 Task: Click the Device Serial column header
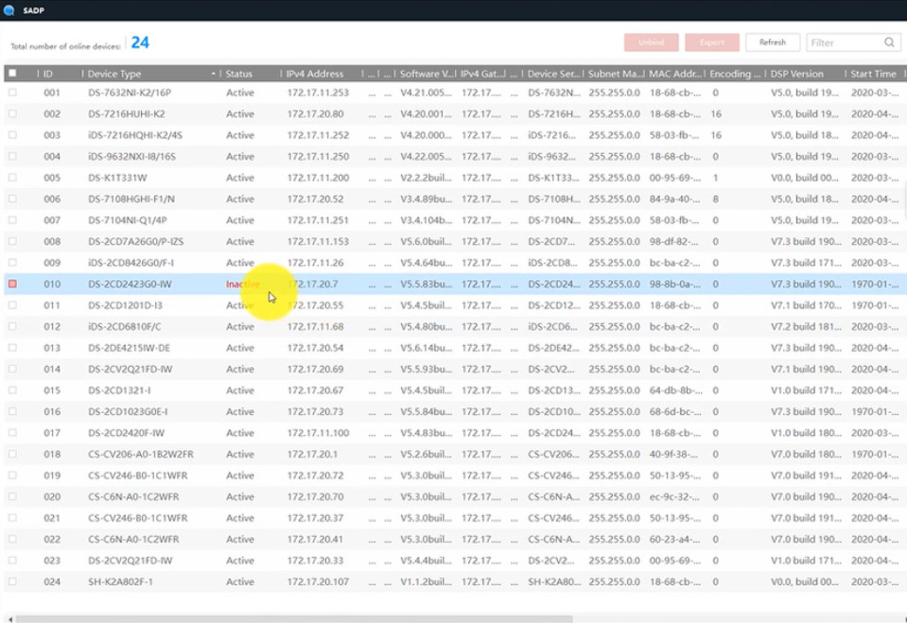[553, 74]
